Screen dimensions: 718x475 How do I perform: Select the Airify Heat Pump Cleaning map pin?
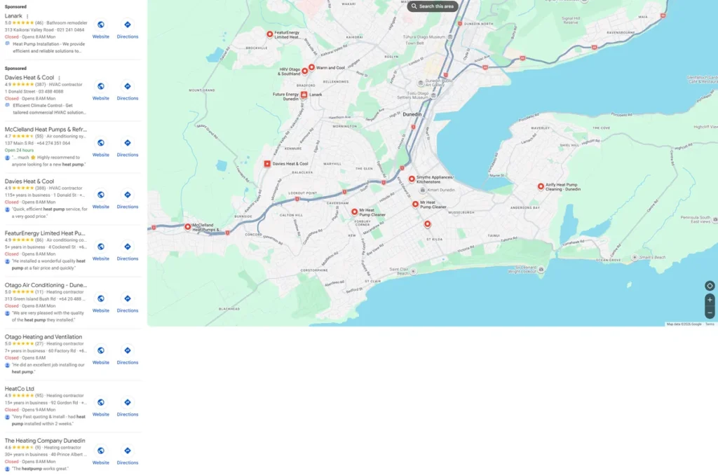click(541, 186)
